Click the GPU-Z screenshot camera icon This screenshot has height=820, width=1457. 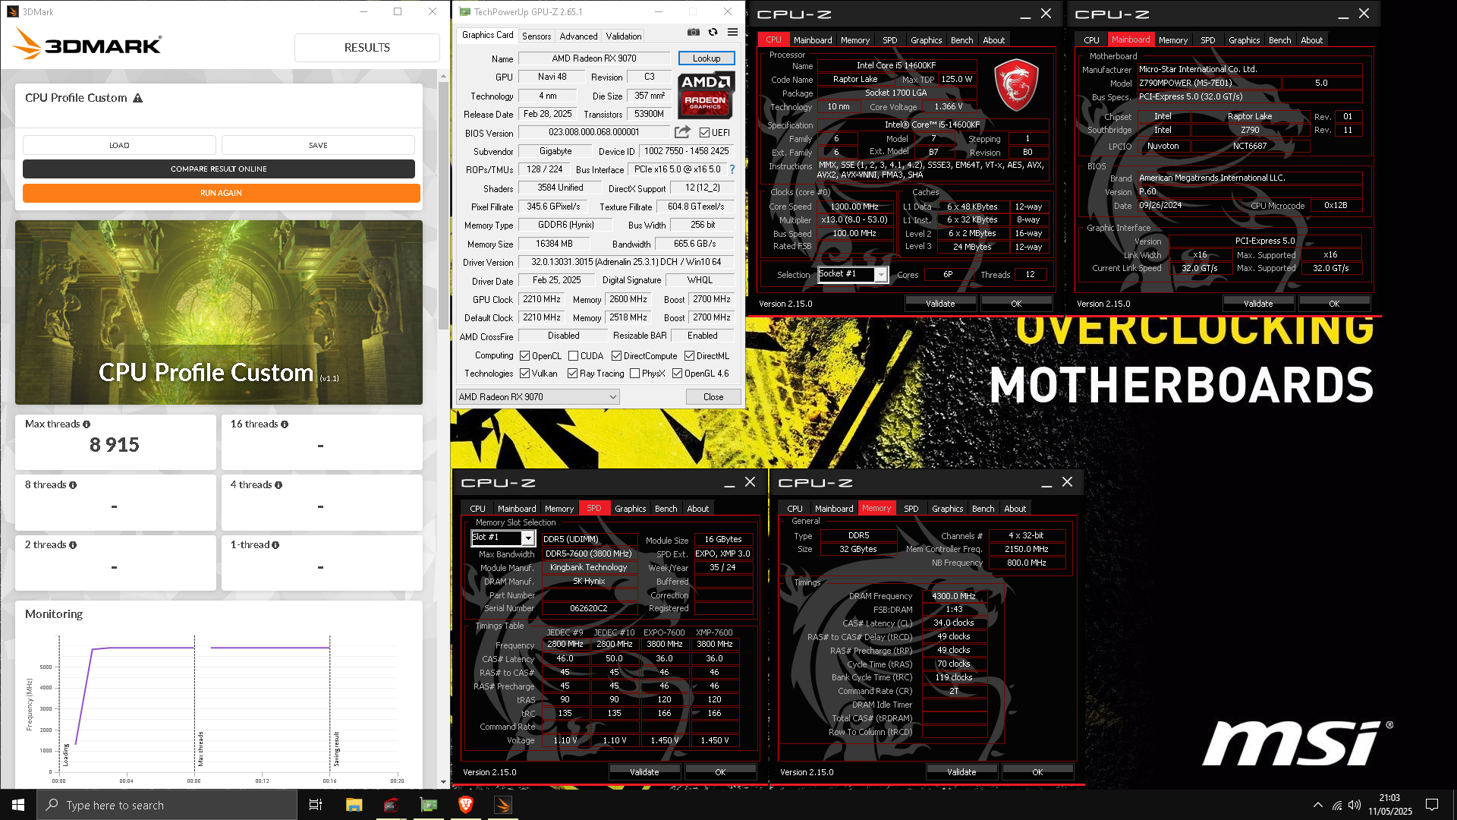(693, 33)
